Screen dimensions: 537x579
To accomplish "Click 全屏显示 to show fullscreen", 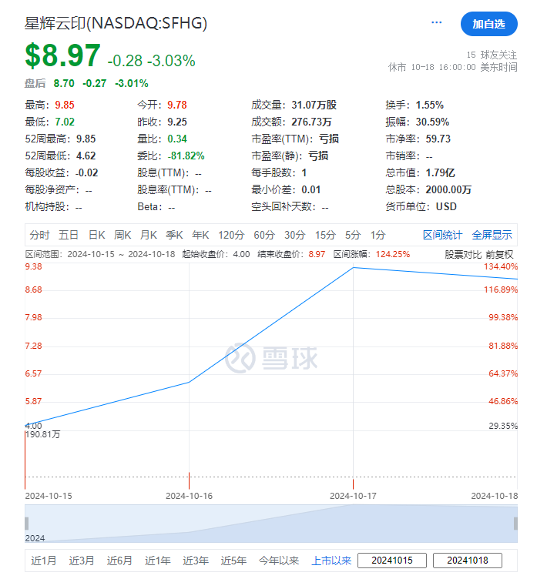I will (x=492, y=235).
